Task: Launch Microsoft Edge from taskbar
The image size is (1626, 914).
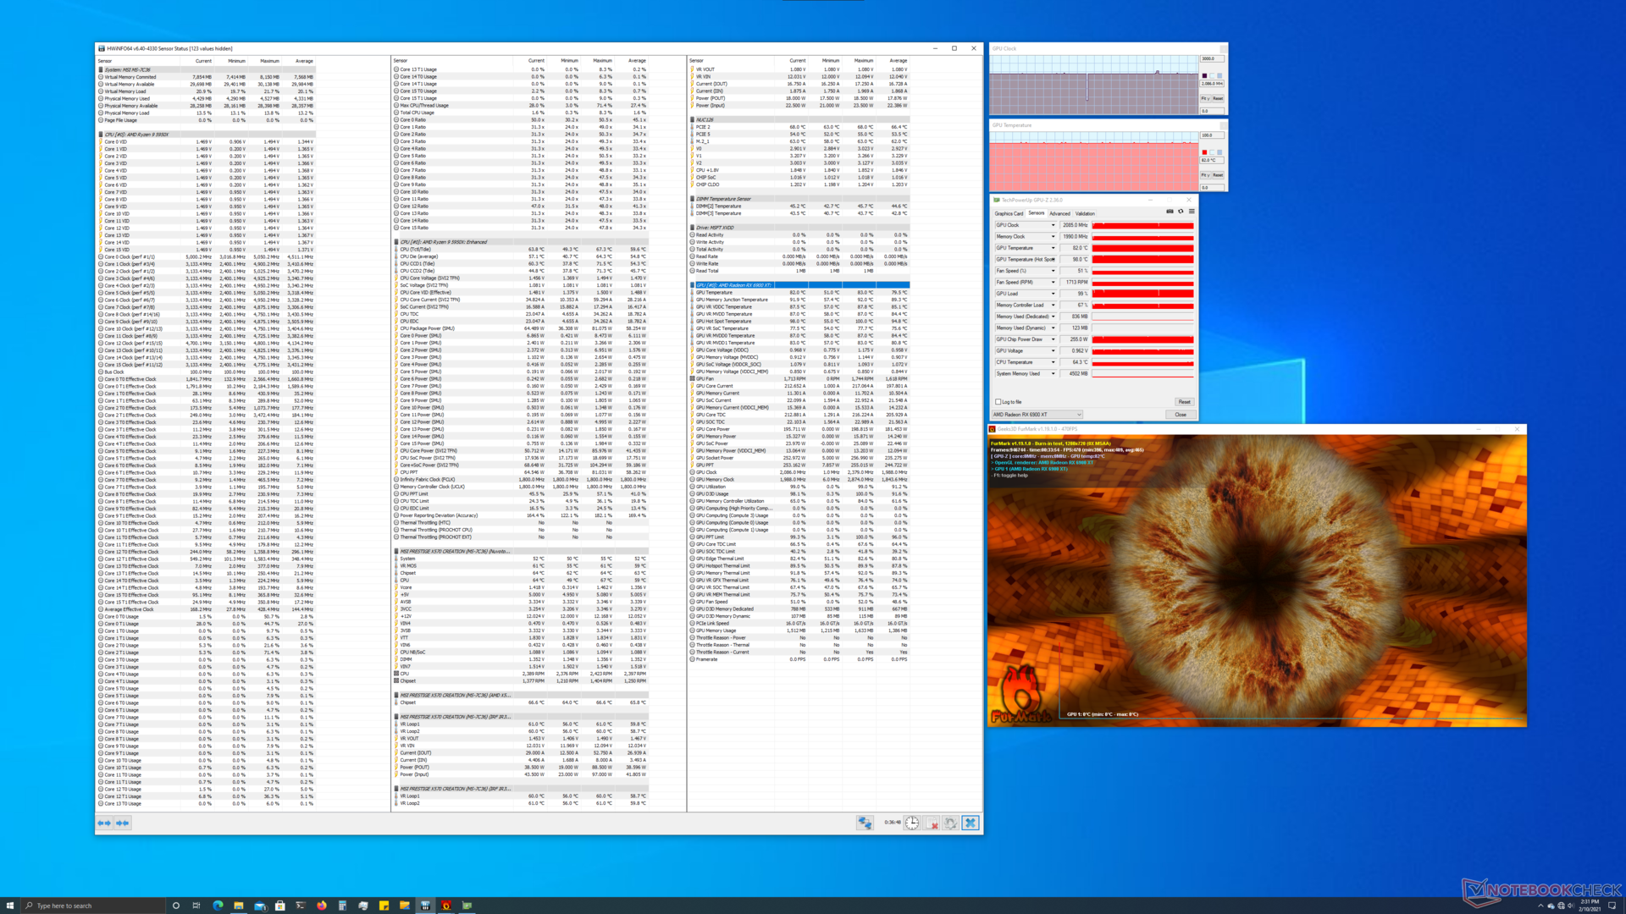Action: click(x=218, y=906)
